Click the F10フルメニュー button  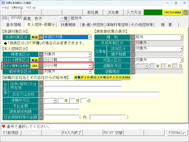pos(177,133)
